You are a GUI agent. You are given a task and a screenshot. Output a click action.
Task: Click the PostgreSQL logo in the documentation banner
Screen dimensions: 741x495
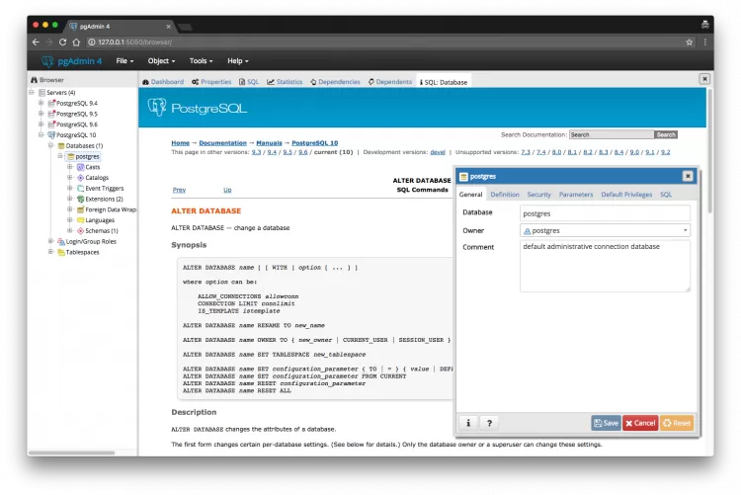[197, 108]
